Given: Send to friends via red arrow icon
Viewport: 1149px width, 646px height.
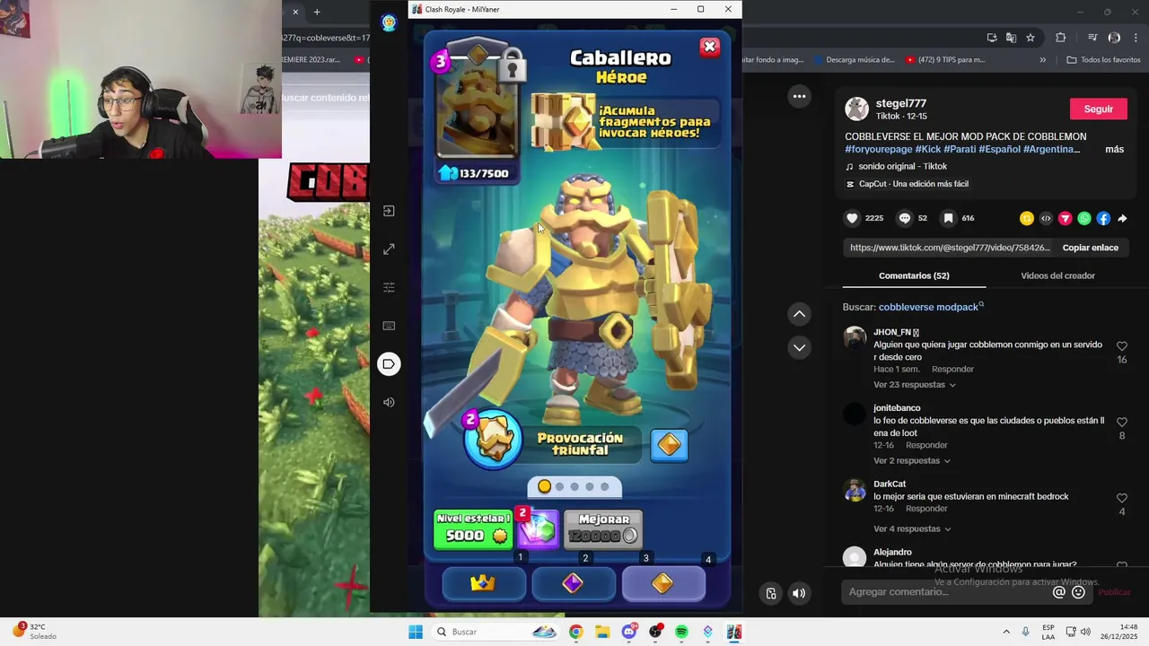Looking at the screenshot, I should (x=1066, y=218).
